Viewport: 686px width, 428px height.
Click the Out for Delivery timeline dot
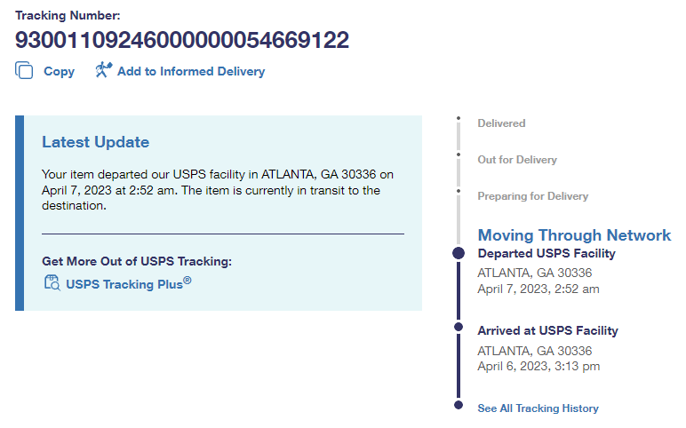coord(459,155)
